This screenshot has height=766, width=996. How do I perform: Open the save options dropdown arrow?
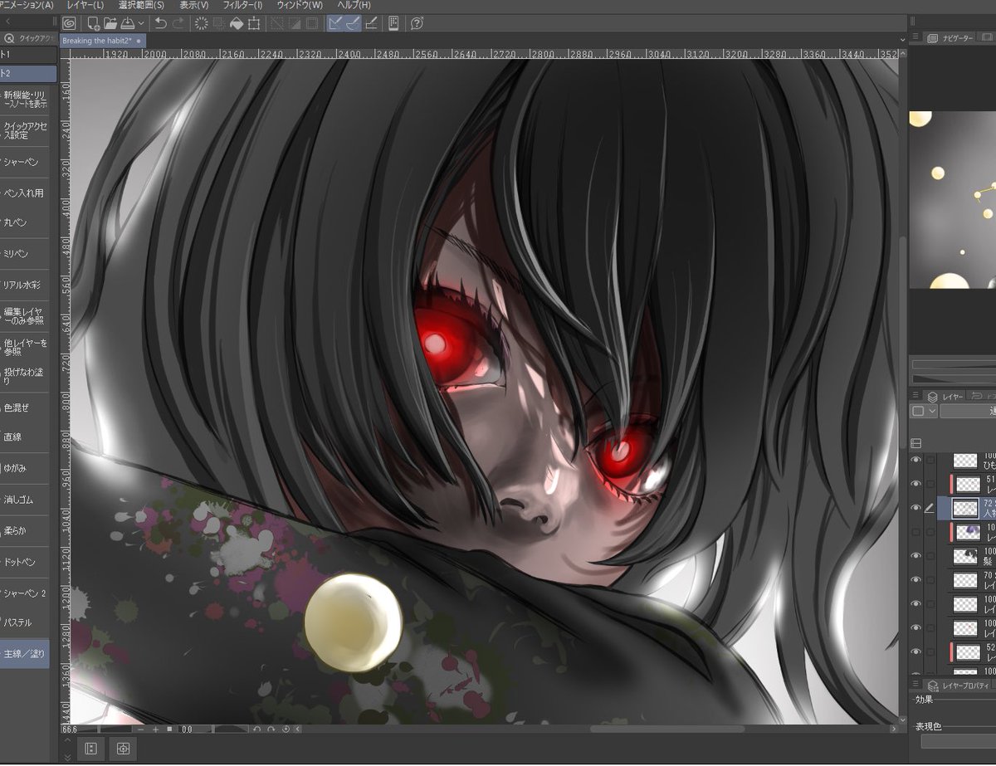pyautogui.click(x=141, y=23)
